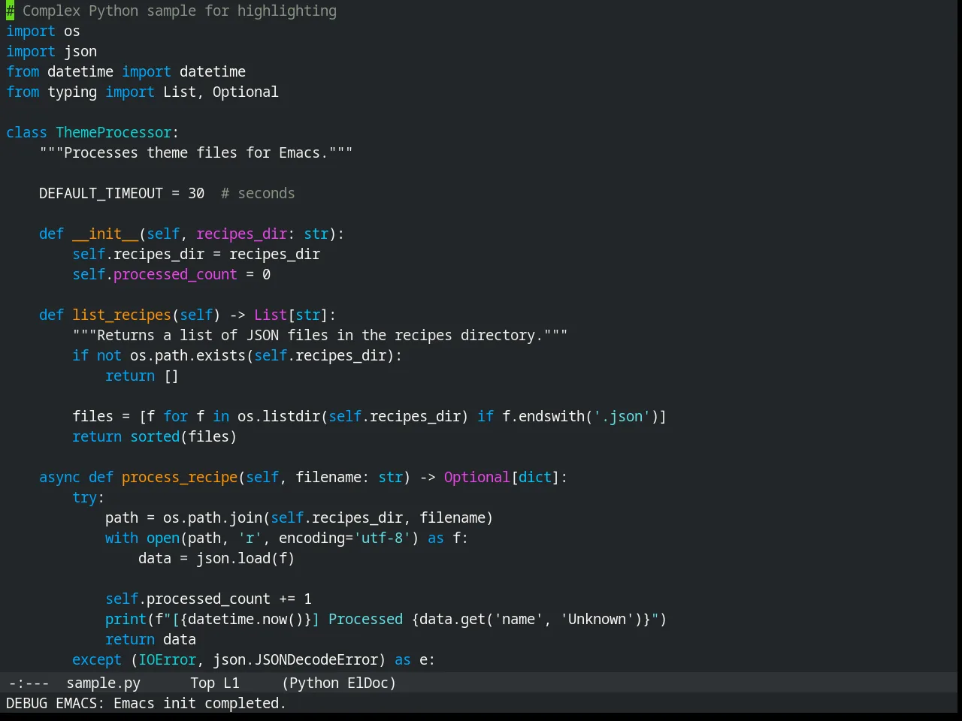962x721 pixels.
Task: Click 'processed_count += 1' line
Action: tap(208, 599)
